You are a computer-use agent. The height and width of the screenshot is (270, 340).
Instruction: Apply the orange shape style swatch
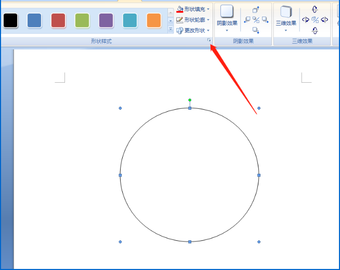[154, 20]
